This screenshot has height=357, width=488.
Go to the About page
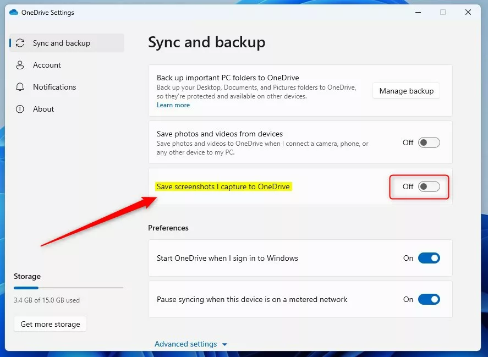pyautogui.click(x=43, y=109)
